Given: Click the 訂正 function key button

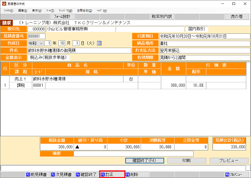Looking at the screenshot, I should [112, 174].
